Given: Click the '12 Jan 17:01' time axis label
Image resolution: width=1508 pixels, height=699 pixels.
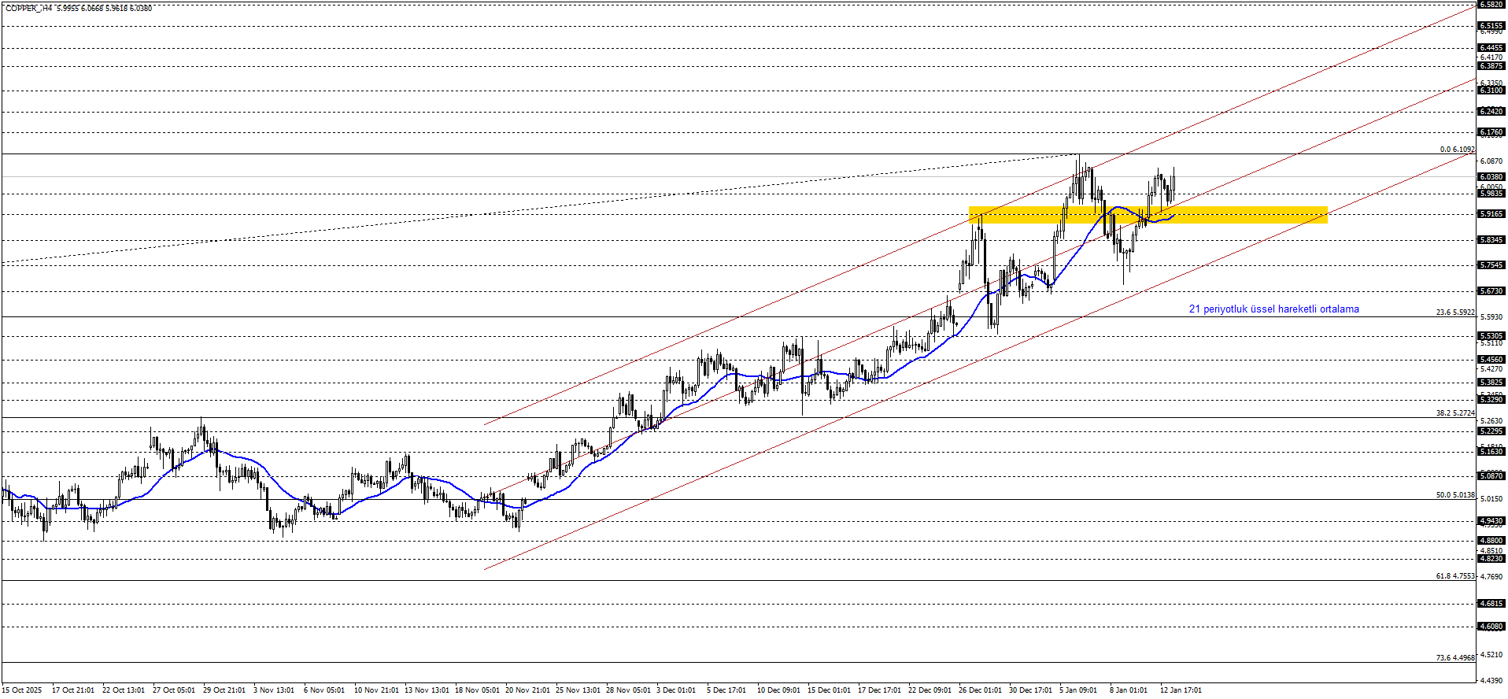Looking at the screenshot, I should [1181, 690].
